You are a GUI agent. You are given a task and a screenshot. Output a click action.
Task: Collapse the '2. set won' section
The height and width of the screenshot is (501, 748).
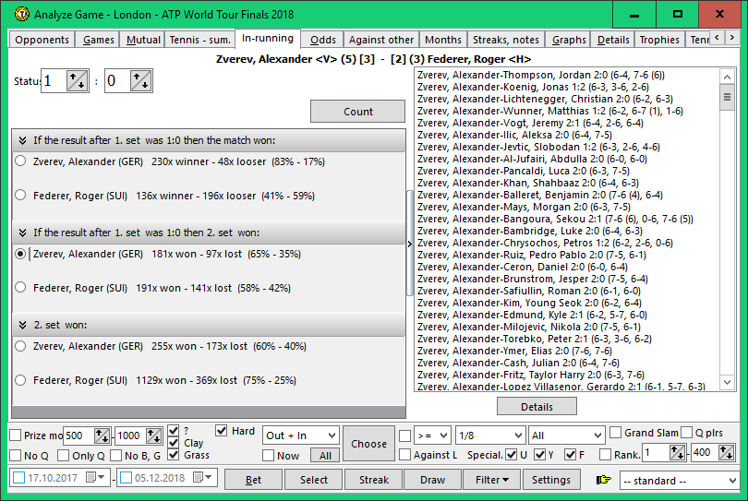22,325
